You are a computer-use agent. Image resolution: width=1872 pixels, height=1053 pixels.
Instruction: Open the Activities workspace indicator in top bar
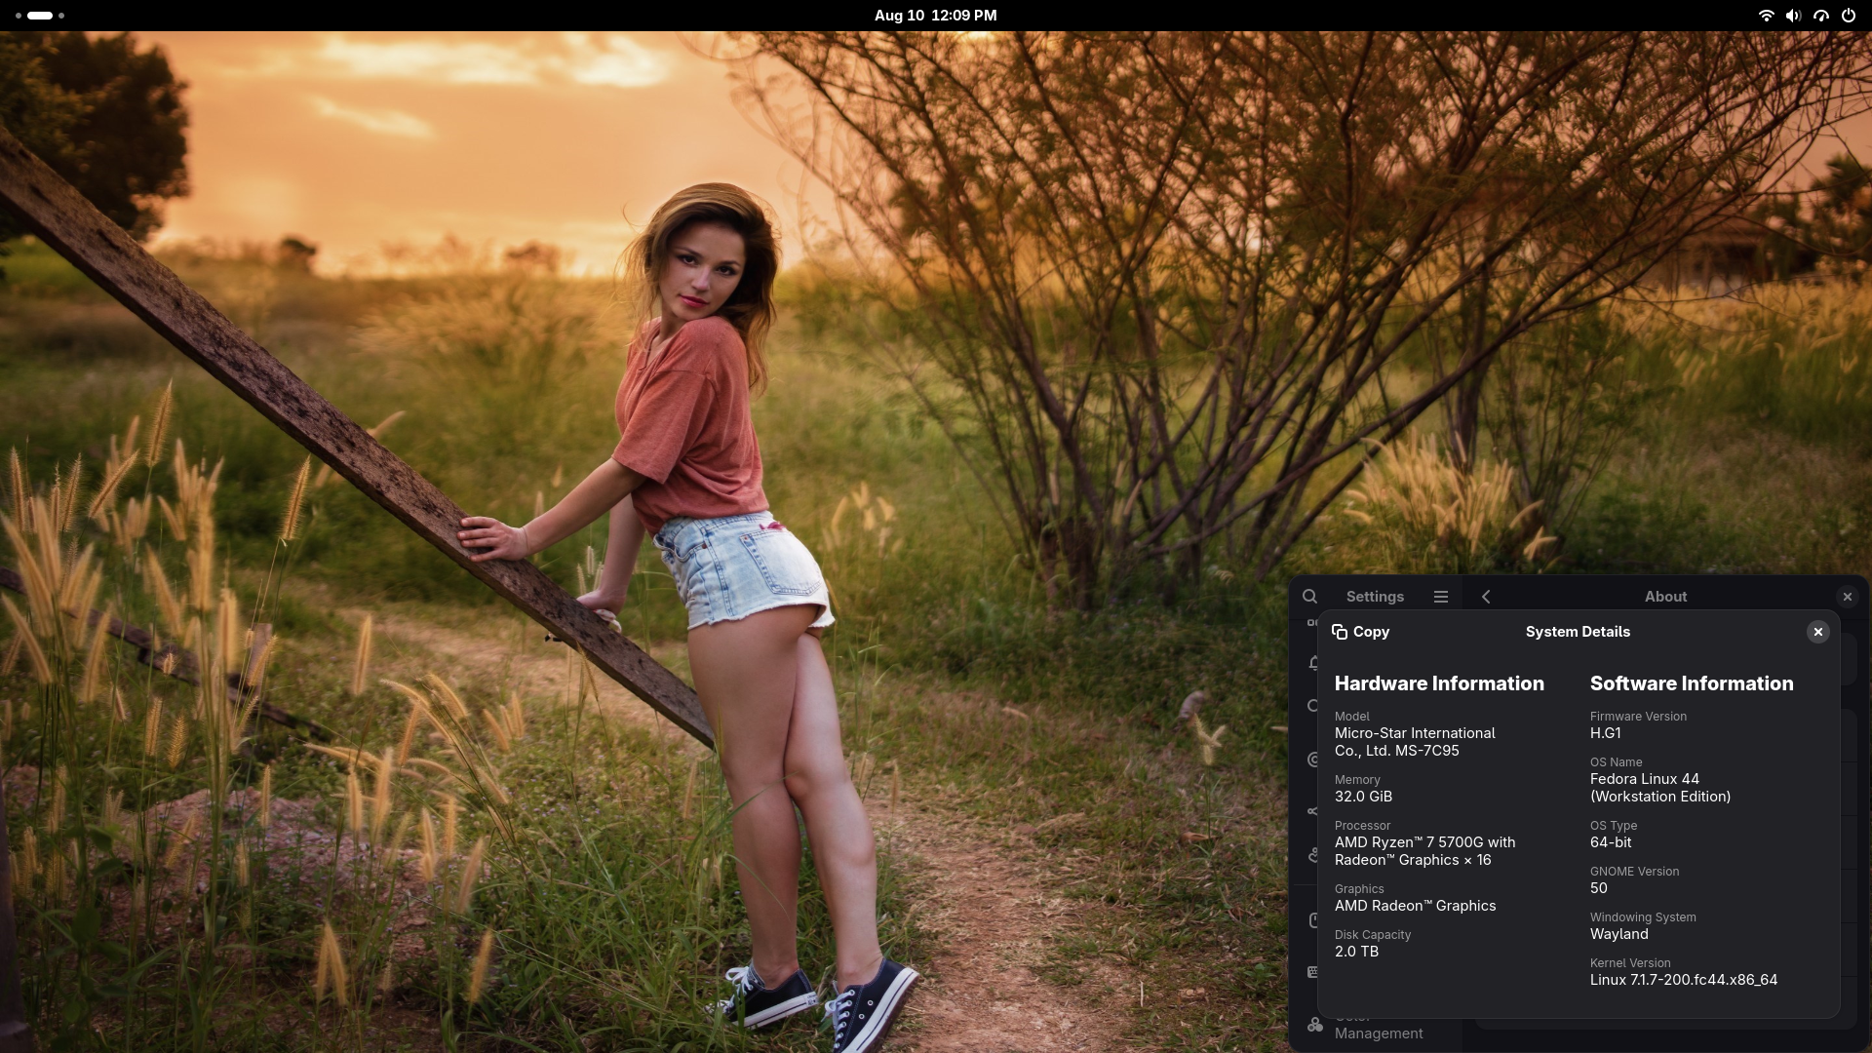point(40,16)
